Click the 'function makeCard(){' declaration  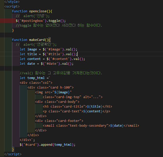(x=31, y=40)
